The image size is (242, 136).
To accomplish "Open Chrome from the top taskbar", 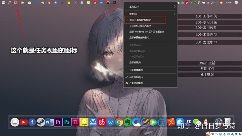I will click(x=49, y=3).
